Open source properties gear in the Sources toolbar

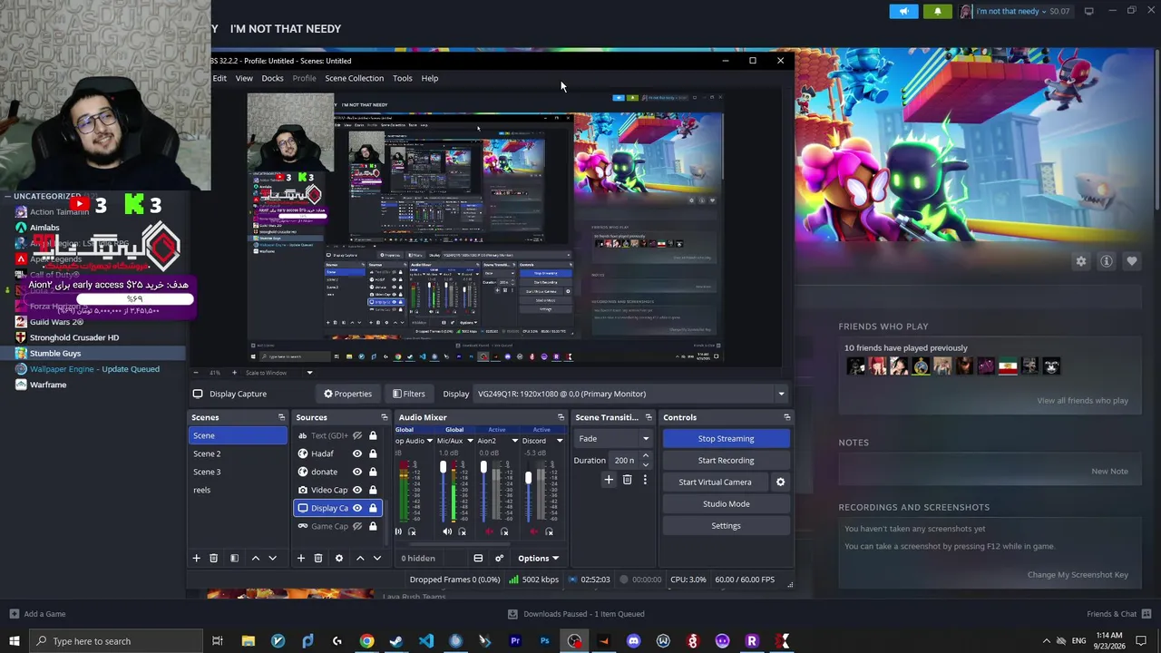(x=339, y=558)
